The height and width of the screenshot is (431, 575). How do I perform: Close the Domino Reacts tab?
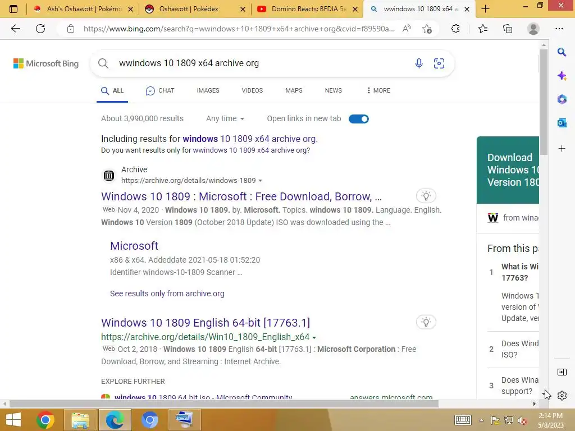click(355, 9)
